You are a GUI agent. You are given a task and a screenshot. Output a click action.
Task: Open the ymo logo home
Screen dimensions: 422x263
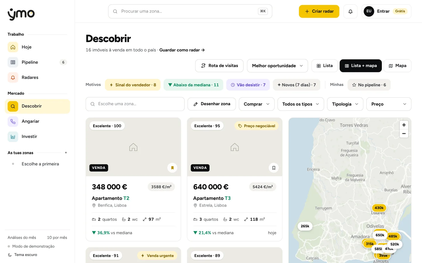point(21,14)
